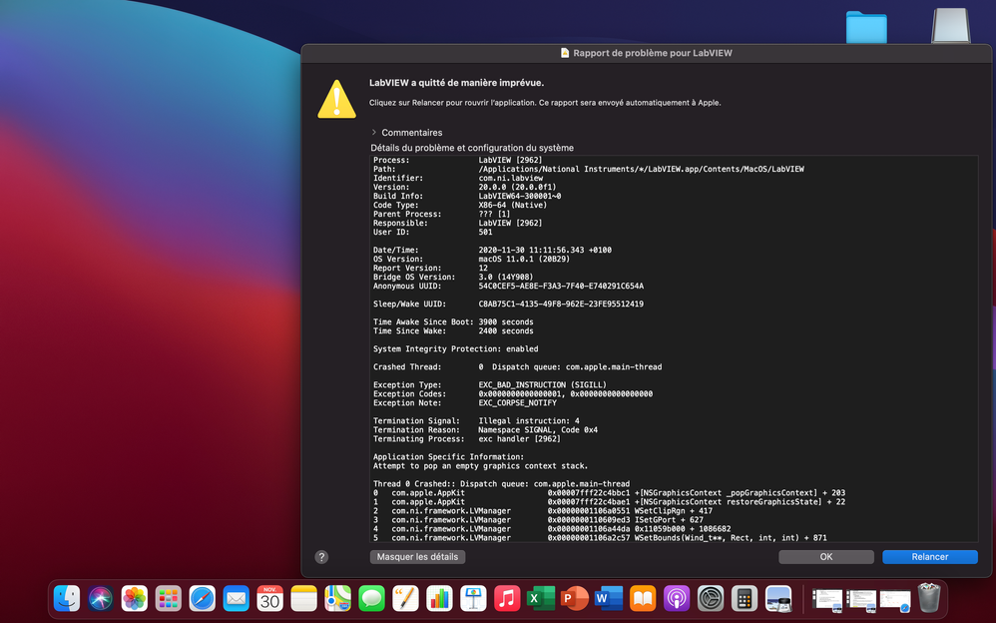Launch Microsoft Excel from the dock
Viewport: 996px width, 623px height.
pos(541,598)
